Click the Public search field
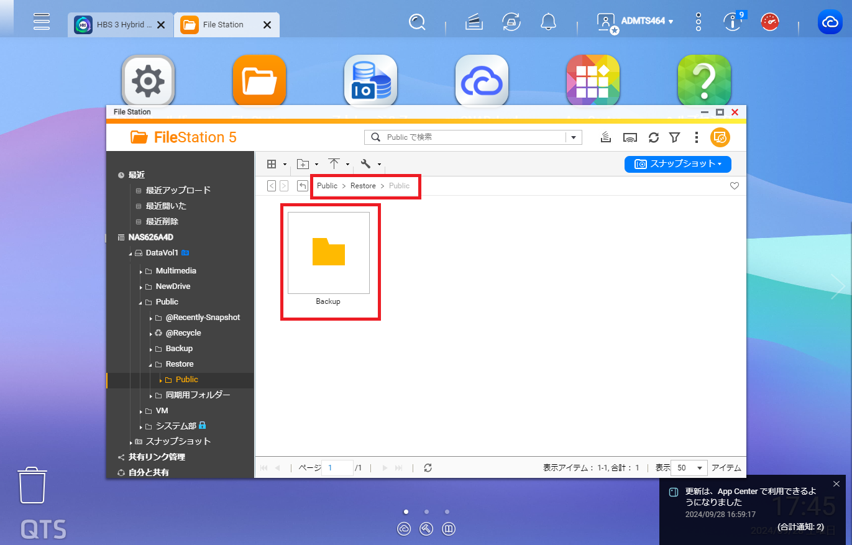The height and width of the screenshot is (545, 852). (472, 137)
